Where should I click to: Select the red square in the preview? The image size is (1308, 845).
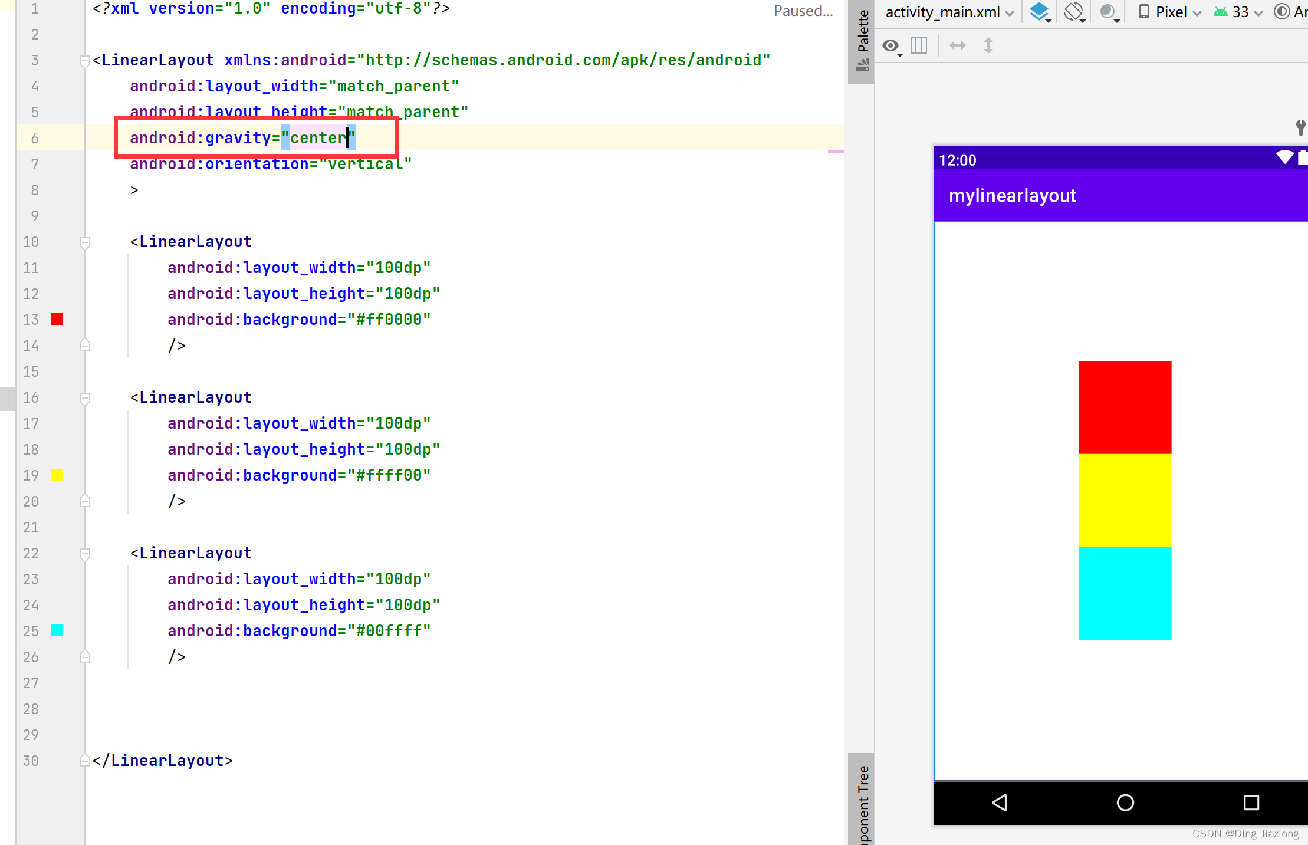[1125, 407]
